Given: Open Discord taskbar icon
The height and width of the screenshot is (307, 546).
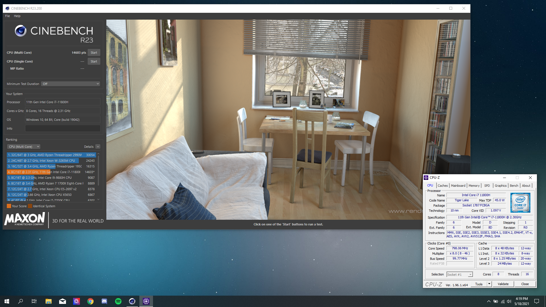Looking at the screenshot, I should [104, 301].
